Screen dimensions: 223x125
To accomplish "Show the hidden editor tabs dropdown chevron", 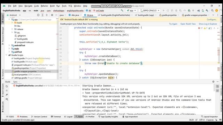I will (213, 15).
